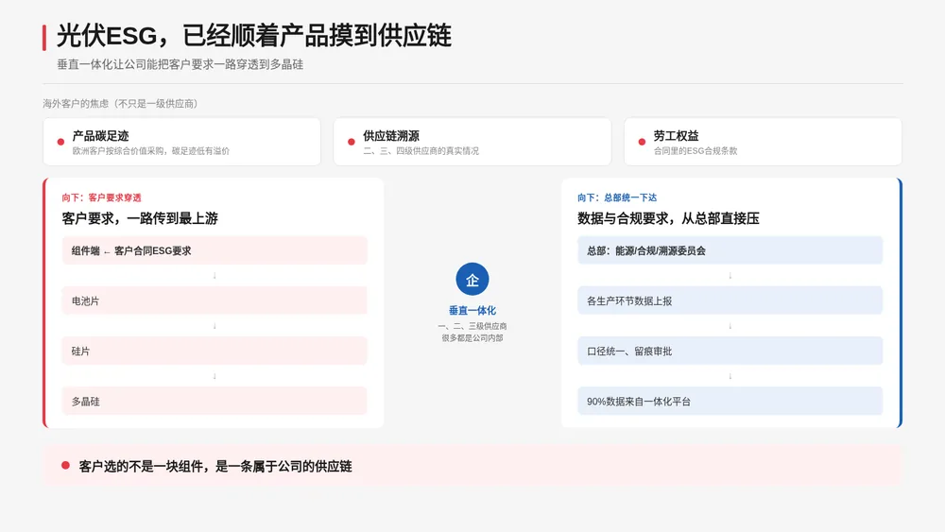Click the blue 企 enterprise circle icon
Image resolution: width=945 pixels, height=532 pixels.
[472, 280]
